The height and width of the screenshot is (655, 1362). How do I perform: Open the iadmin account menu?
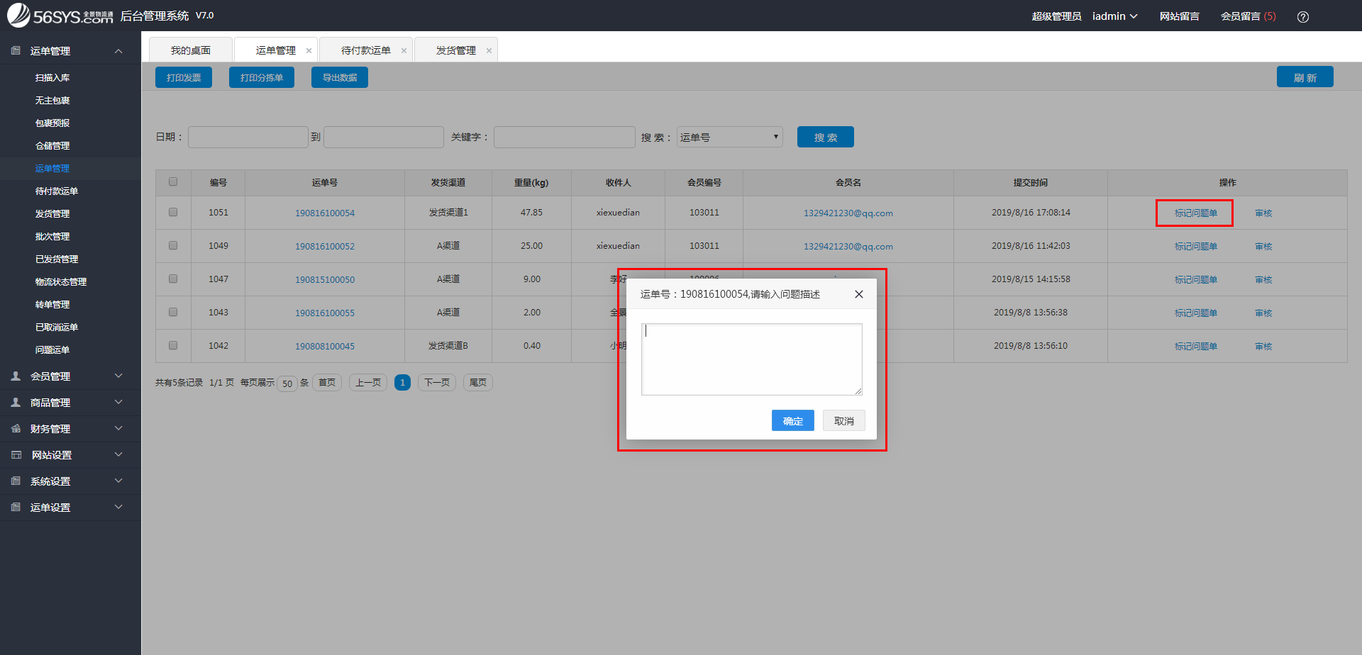pyautogui.click(x=1114, y=16)
